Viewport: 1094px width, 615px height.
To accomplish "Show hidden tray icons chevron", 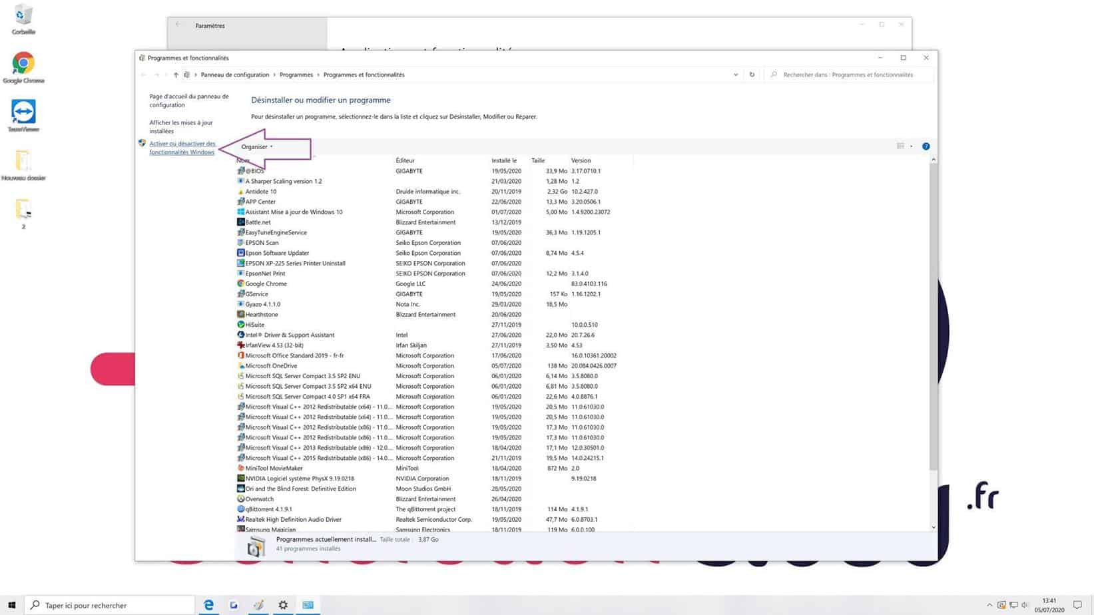I will pyautogui.click(x=989, y=605).
